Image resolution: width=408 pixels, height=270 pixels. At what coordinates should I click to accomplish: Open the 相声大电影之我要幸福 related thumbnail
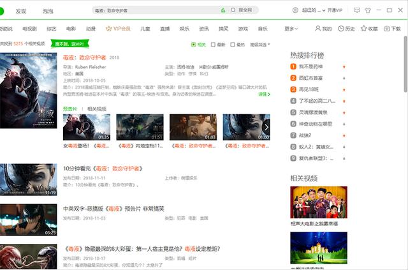319,202
